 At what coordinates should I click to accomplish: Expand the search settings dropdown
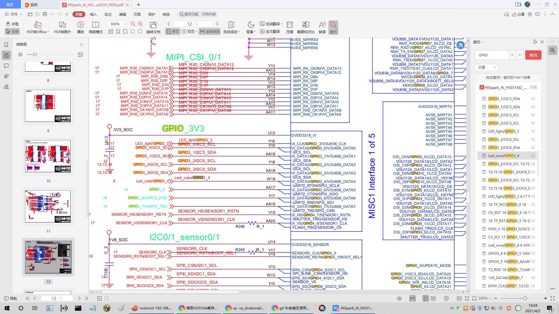click(486, 67)
